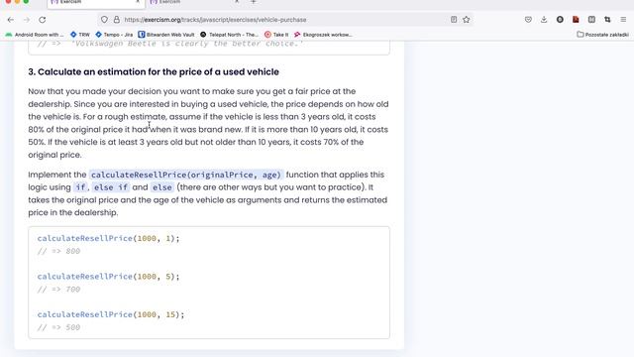
Task: Click the comment '// => 500'
Action: click(x=58, y=327)
